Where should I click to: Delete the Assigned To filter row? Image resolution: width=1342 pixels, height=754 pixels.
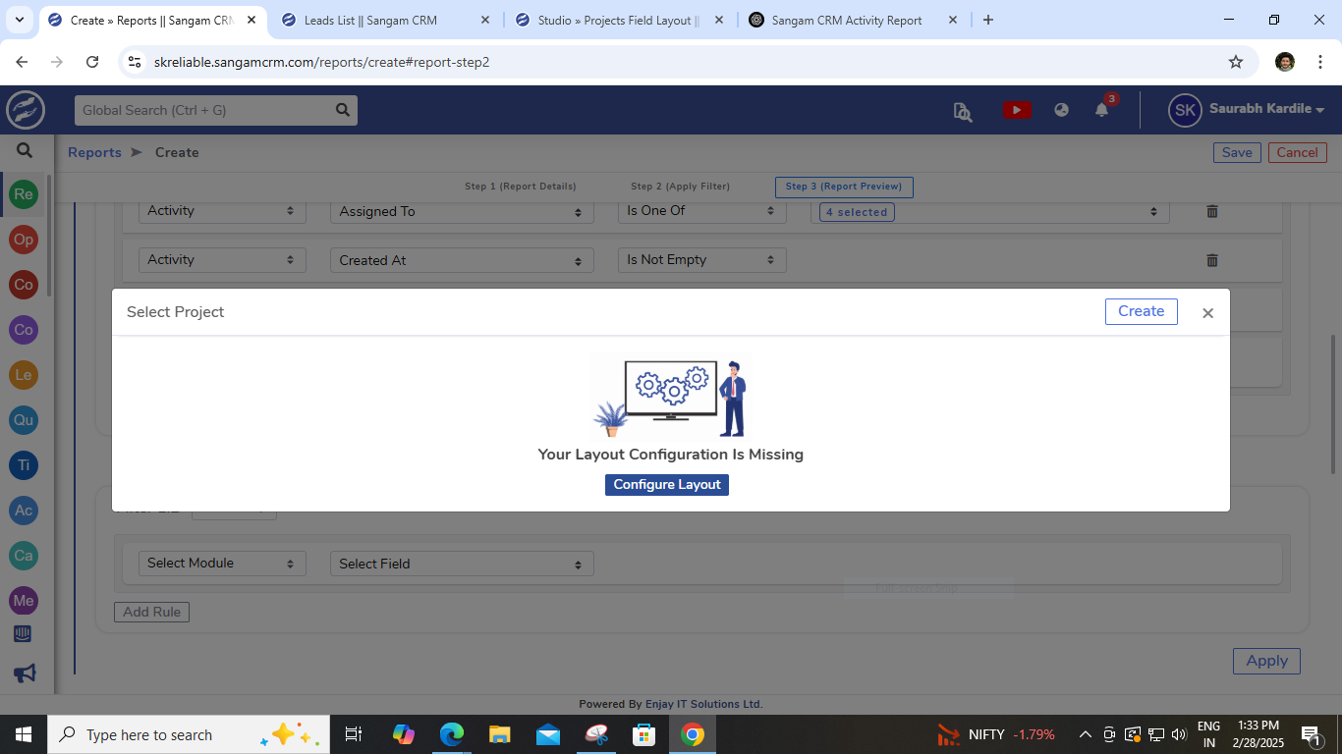click(x=1212, y=211)
